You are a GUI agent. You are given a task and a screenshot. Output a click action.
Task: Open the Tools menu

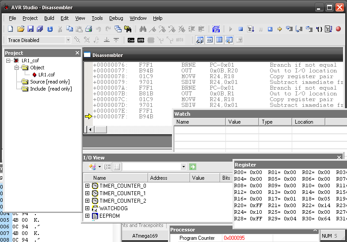click(x=97, y=18)
